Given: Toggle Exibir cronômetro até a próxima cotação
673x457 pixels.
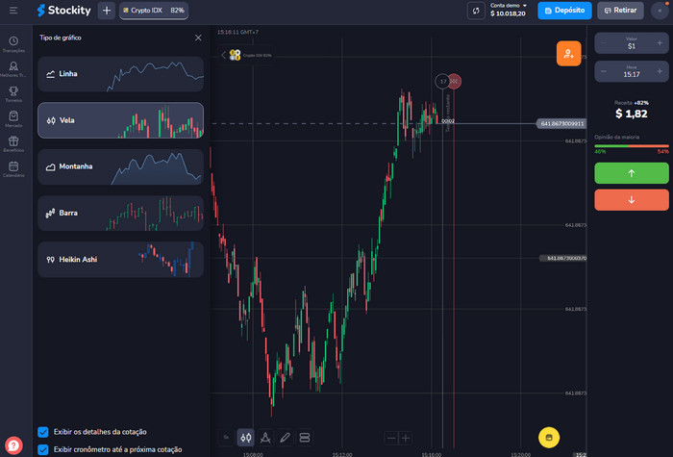Looking at the screenshot, I should click(x=43, y=449).
